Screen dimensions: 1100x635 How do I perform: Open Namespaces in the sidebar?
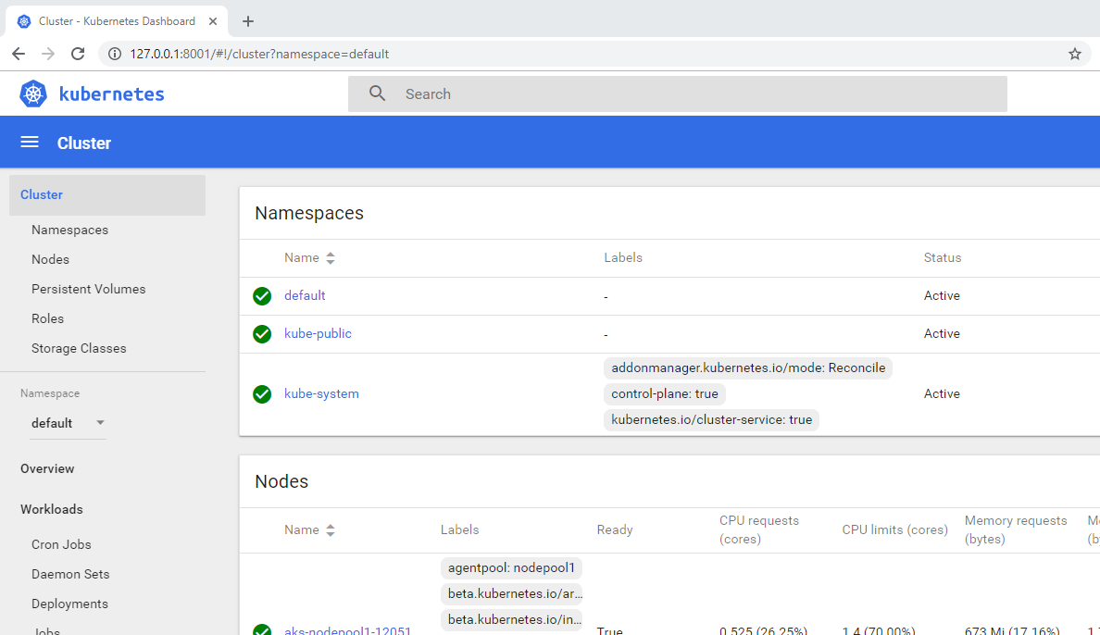pos(69,230)
